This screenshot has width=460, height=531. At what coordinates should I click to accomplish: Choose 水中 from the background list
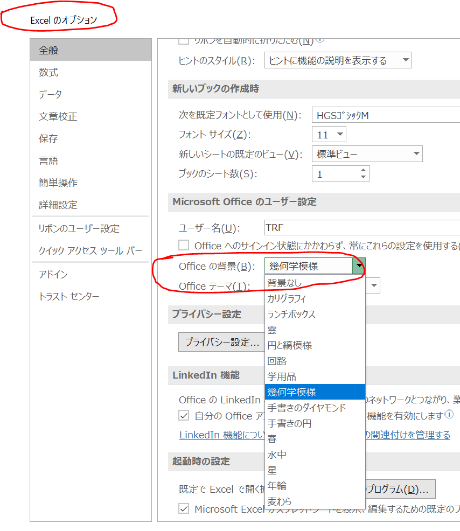click(x=315, y=455)
